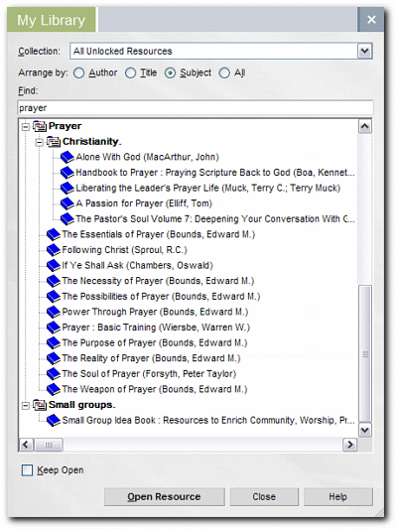Click the vertical scrollbar down arrow

365,431
